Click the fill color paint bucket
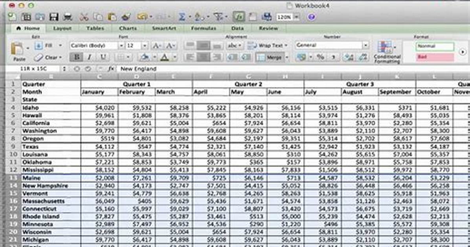Viewport: 470px width, 247px height. coord(145,57)
